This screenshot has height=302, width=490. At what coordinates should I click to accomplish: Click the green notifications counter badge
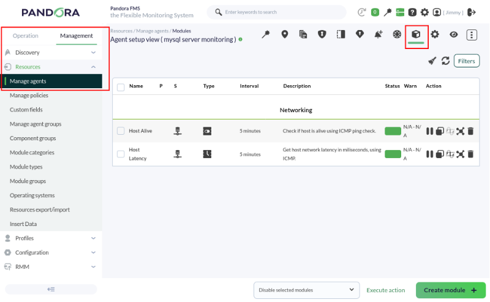375,12
